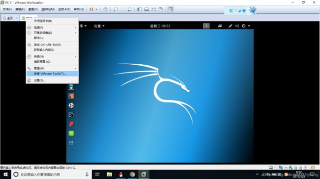Image resolution: width=320 pixels, height=179 pixels.
Task: Expand the 快照(N) submenu
Action: pos(52,56)
